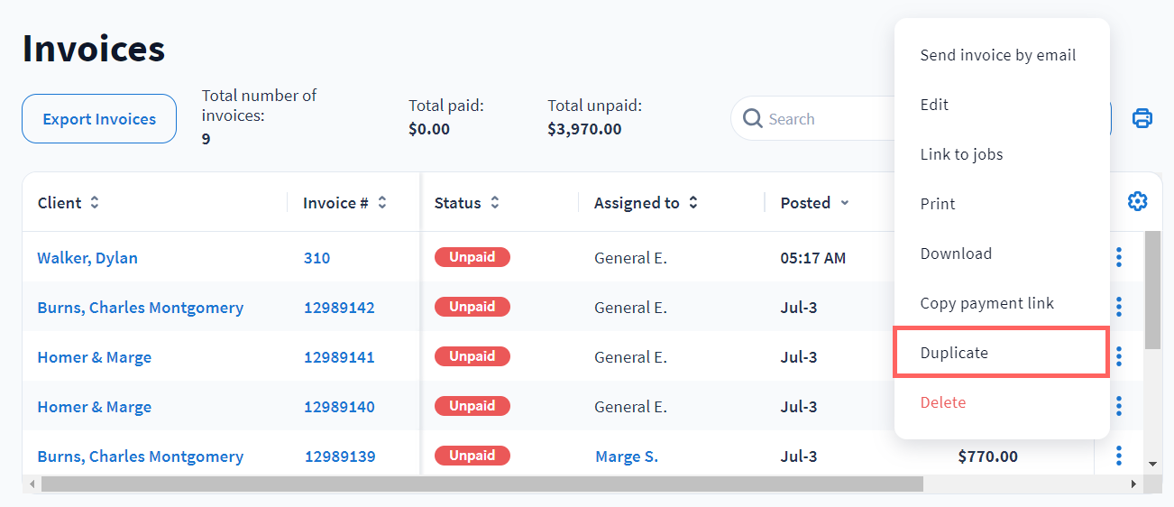Open three-dot menu for invoice 12989142
Viewport: 1174px width, 507px height.
tap(1118, 308)
